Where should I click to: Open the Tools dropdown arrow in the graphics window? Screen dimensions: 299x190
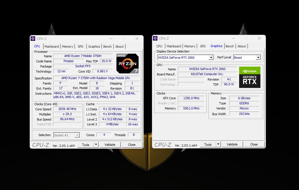pyautogui.click(x=218, y=144)
